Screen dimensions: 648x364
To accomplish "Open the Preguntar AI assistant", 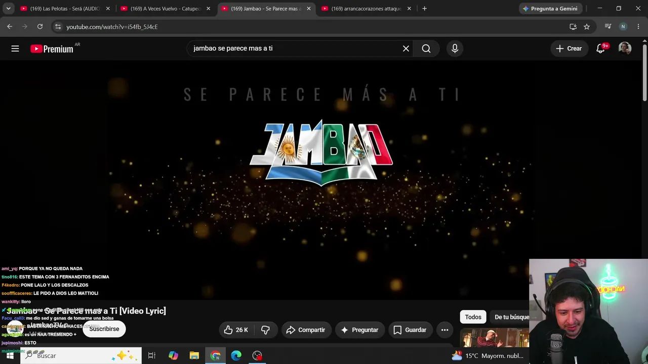I will pyautogui.click(x=359, y=330).
